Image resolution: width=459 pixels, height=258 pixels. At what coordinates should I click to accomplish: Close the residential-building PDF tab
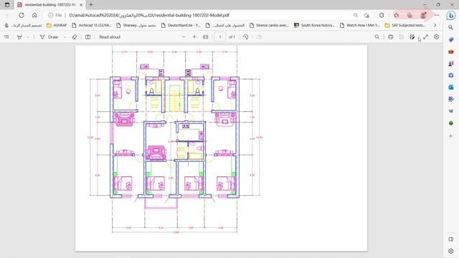tap(81, 5)
